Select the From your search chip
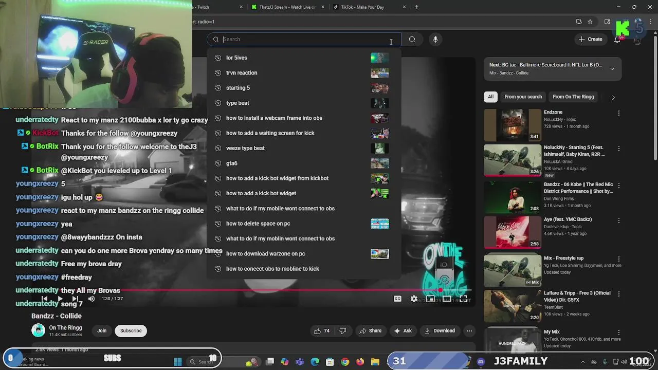Screen dimensions: 658x370 click(x=523, y=97)
